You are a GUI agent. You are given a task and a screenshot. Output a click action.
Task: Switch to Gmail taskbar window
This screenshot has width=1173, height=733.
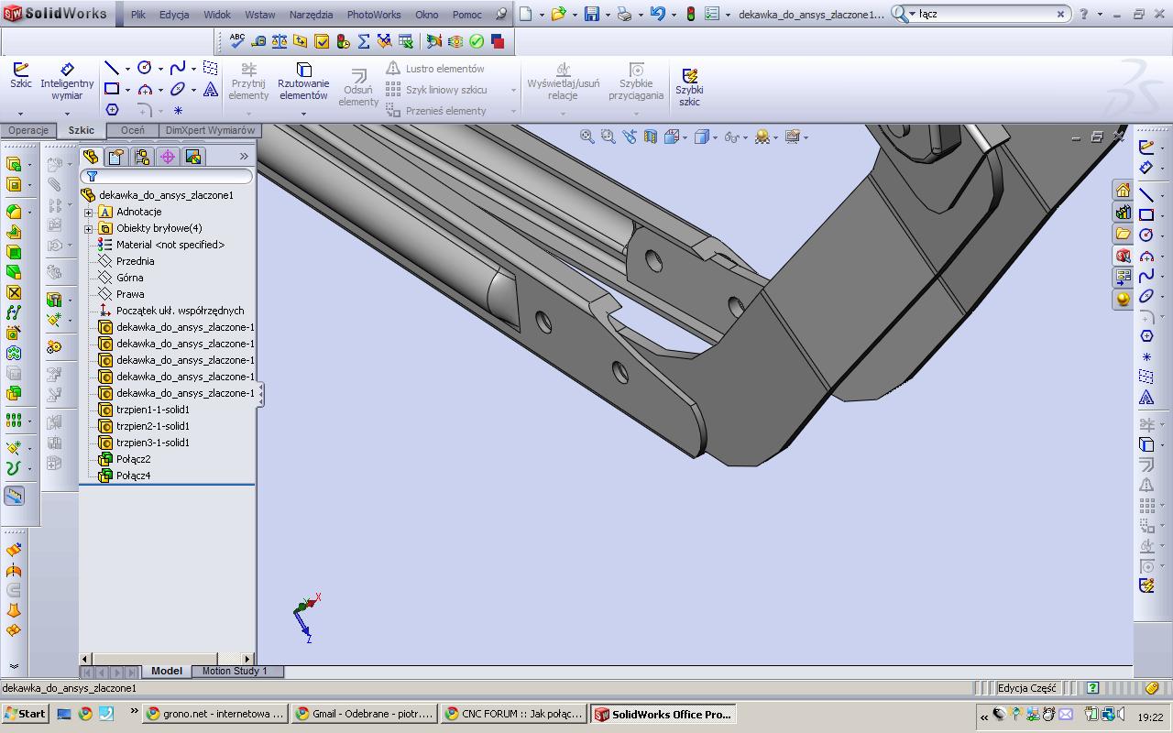click(x=364, y=714)
